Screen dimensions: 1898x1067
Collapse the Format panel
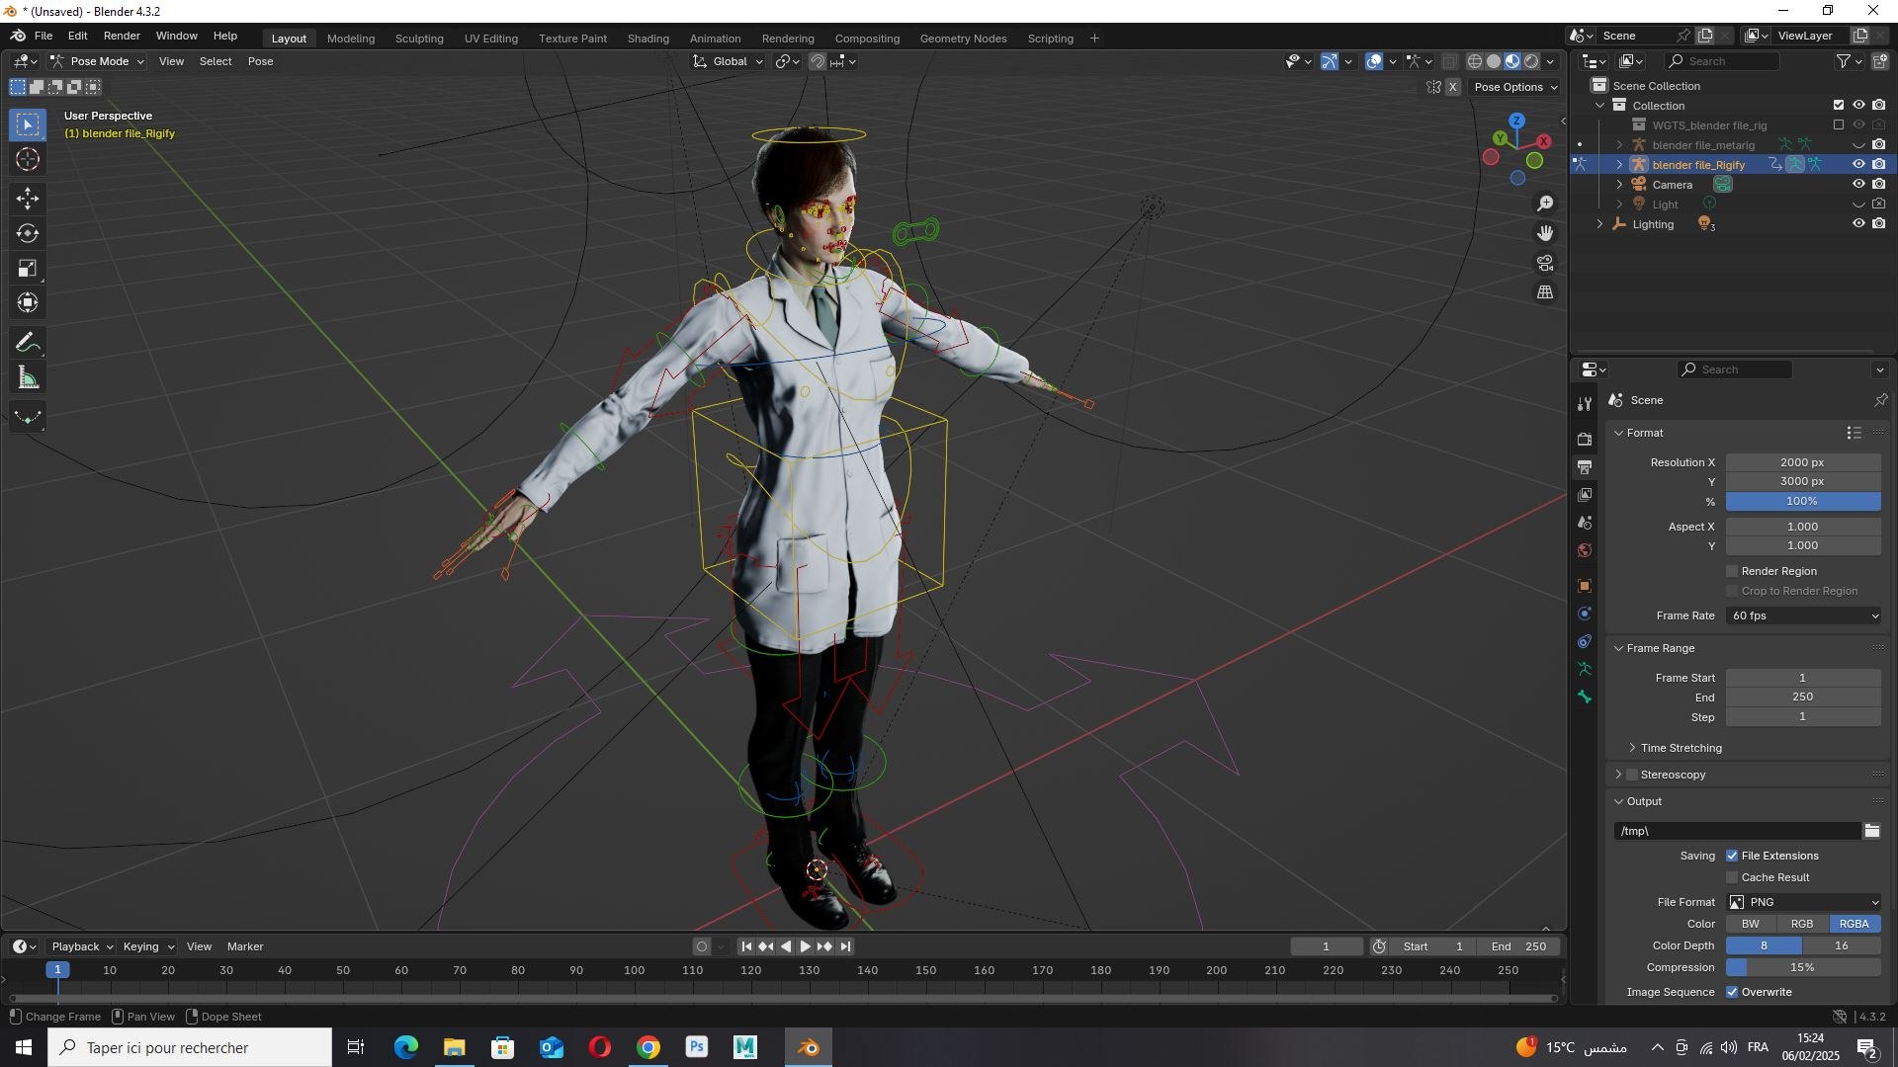[x=1644, y=433]
